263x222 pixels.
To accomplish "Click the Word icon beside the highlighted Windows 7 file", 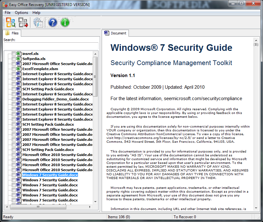I will click(x=18, y=175).
